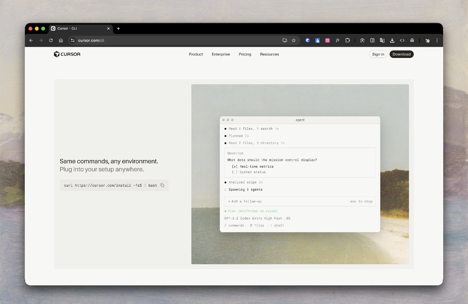Check the Real-time metrics option

coord(234,167)
